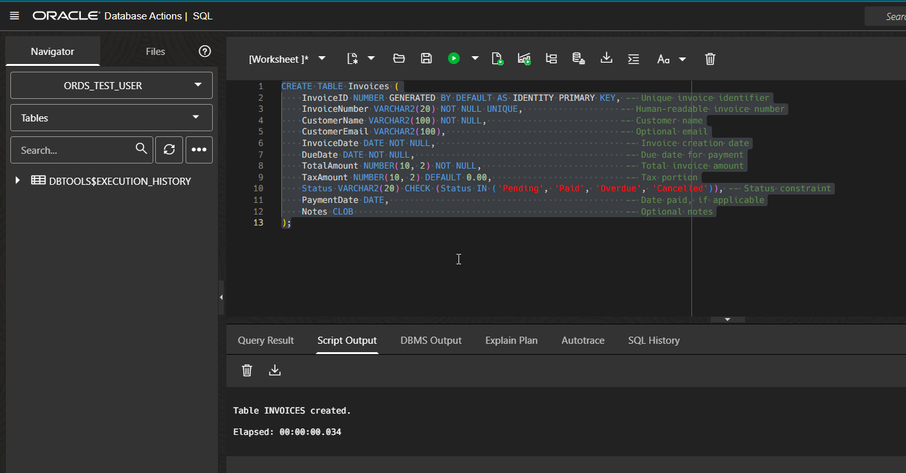The image size is (906, 473).
Task: Click the Search field in the Navigator
Action: pos(74,149)
